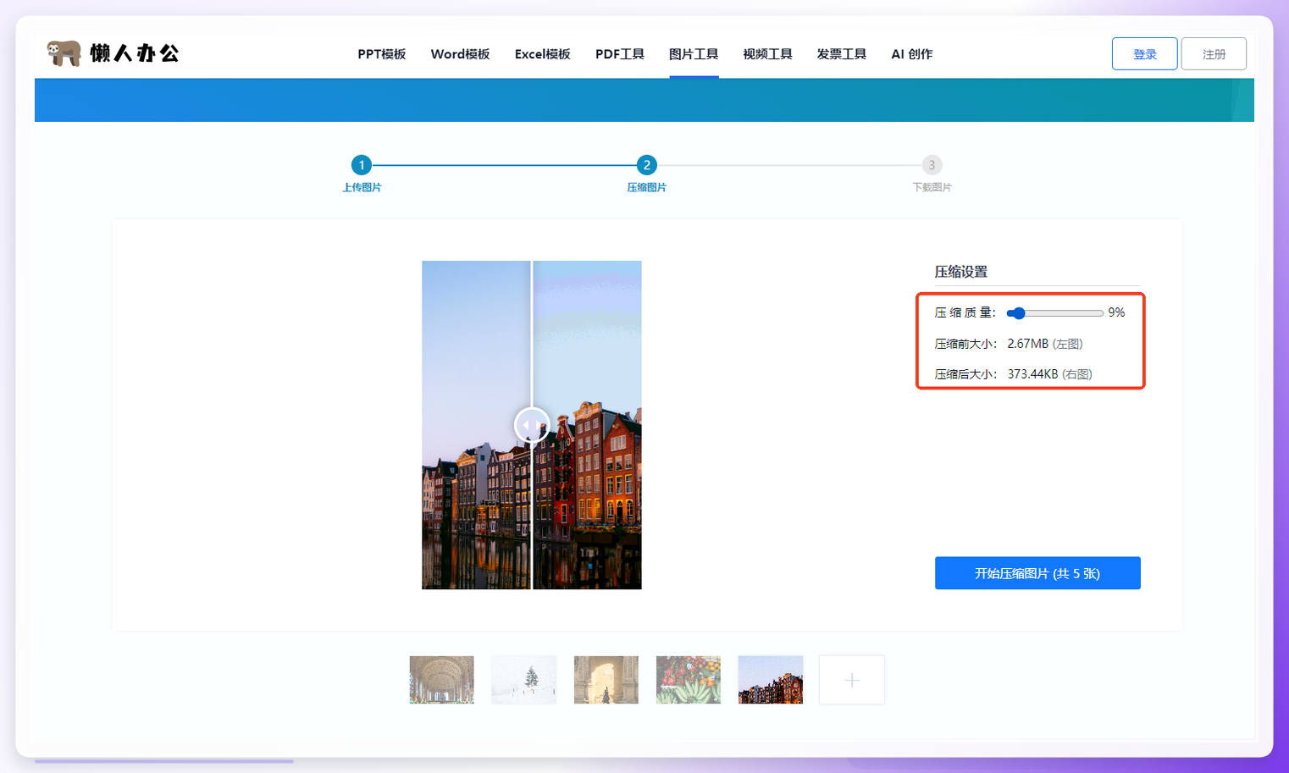Select the stone archway thumbnail
1289x773 pixels.
pos(606,680)
